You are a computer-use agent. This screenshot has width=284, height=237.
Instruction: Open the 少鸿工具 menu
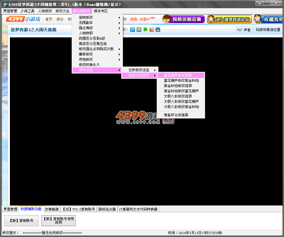[x=28, y=11]
